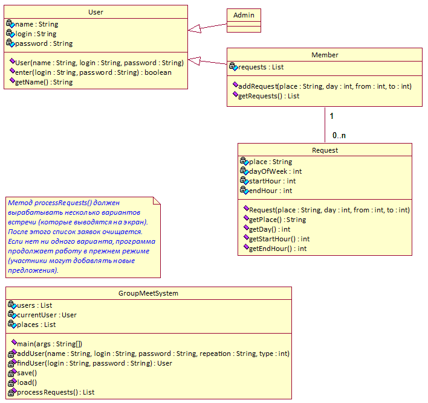Viewport: 428px width, 403px height.
Task: Click the lock icon beside users : List
Action: (x=12, y=305)
